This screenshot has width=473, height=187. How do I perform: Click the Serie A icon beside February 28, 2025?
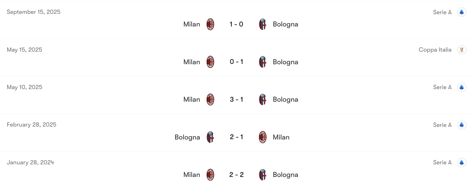click(461, 125)
